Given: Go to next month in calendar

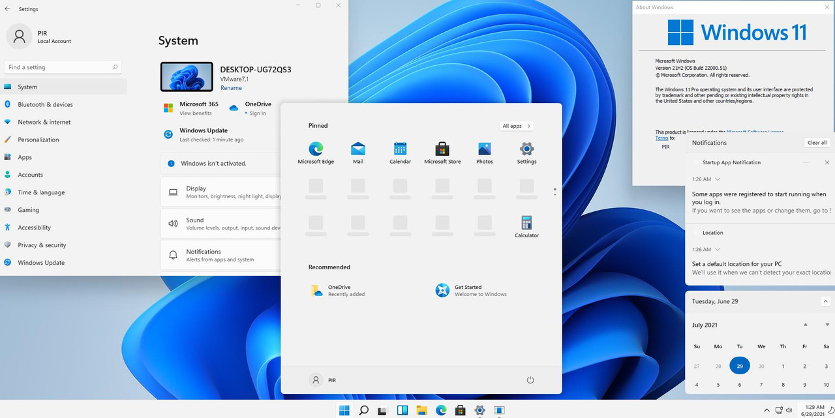Looking at the screenshot, I should click(x=827, y=325).
